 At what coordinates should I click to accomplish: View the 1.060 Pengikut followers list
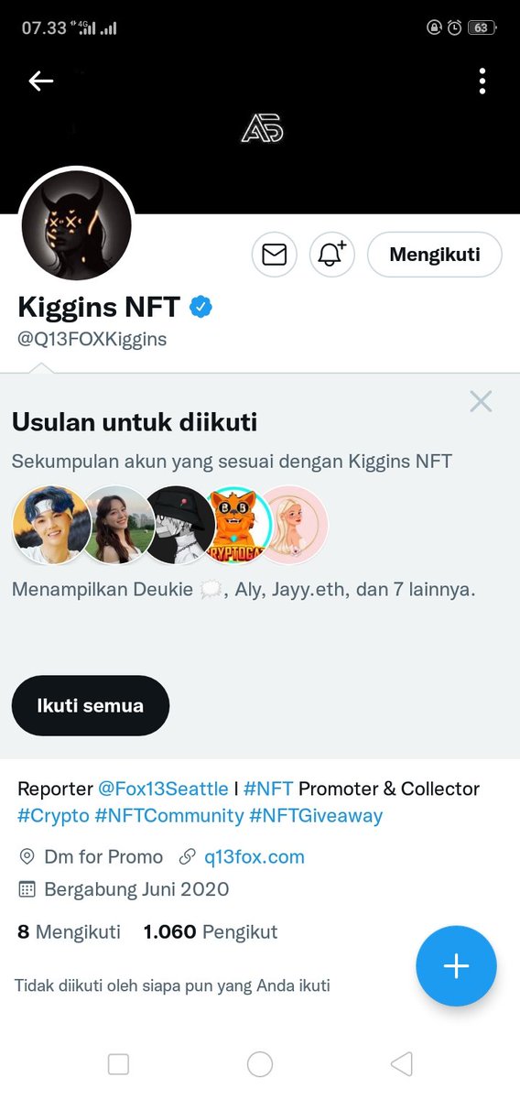(x=211, y=932)
